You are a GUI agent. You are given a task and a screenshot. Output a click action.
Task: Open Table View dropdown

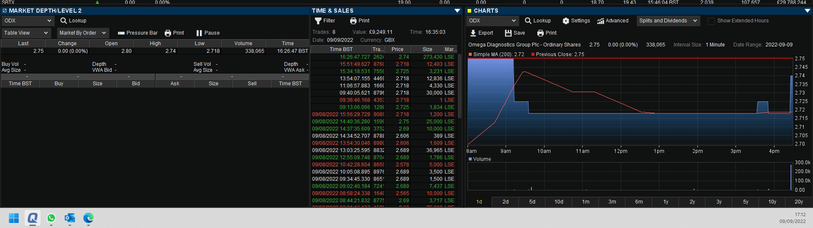pos(26,33)
